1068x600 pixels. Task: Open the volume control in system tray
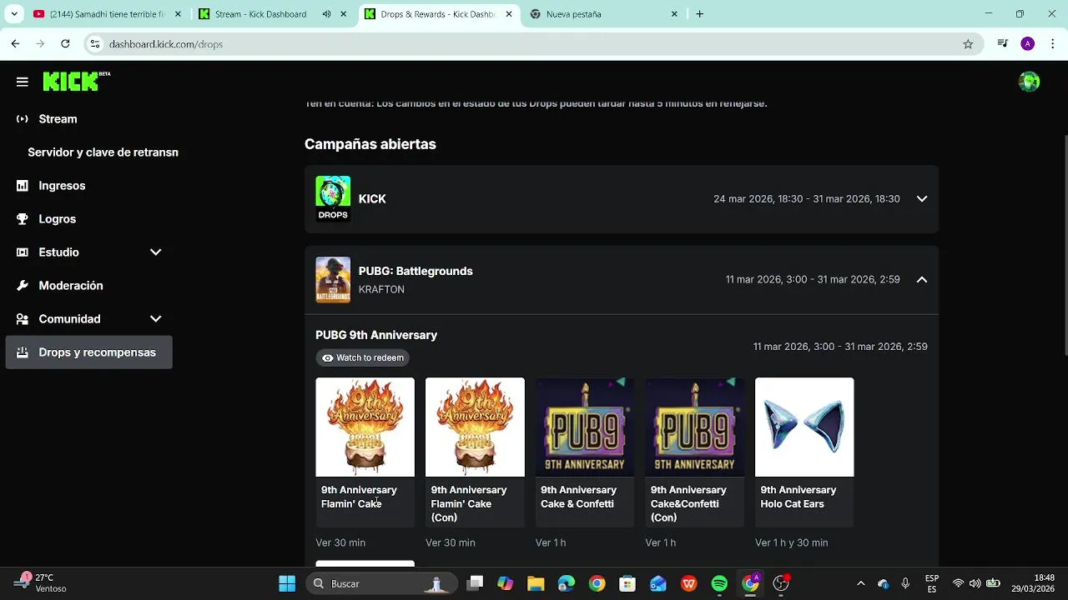coord(975,584)
